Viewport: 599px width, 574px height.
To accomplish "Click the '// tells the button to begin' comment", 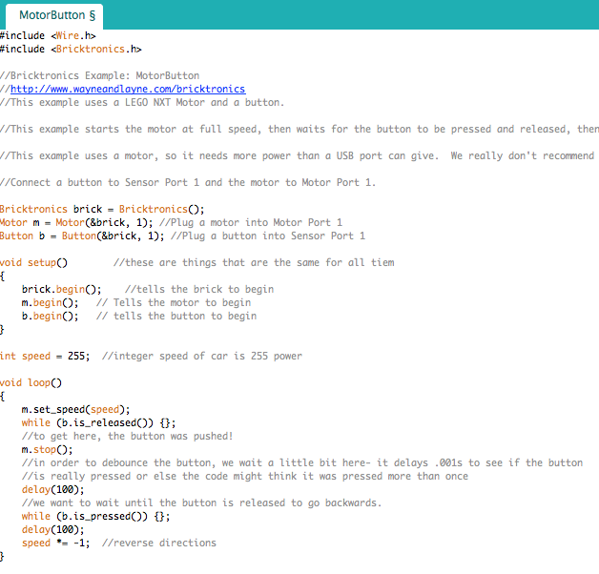I will [x=176, y=317].
